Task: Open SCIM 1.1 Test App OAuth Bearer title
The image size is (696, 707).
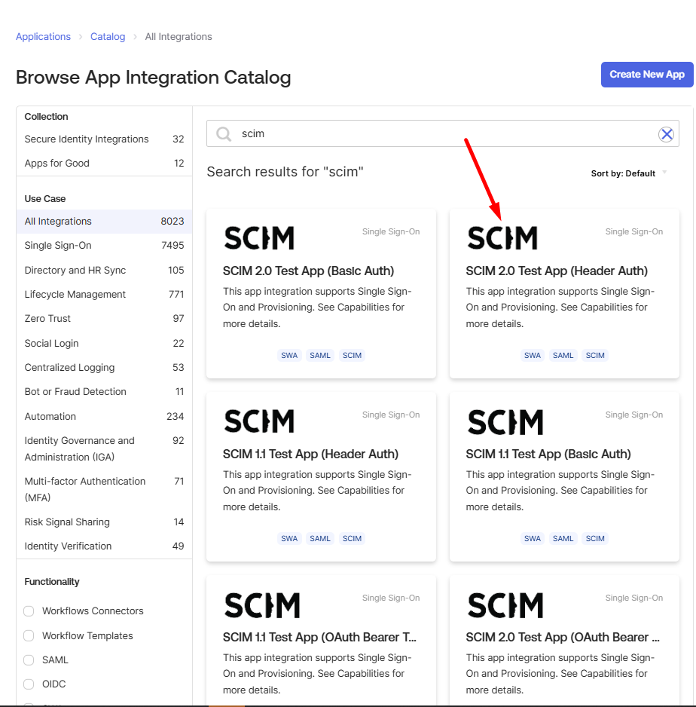Action: click(x=319, y=637)
